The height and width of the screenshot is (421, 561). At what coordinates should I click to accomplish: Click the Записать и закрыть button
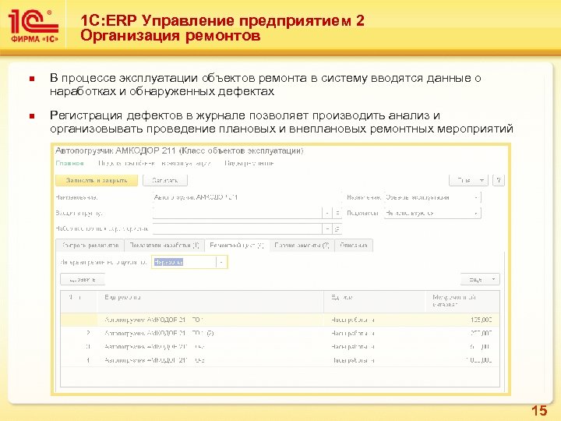point(97,180)
